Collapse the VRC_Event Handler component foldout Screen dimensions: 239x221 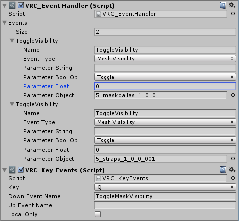point(5,6)
